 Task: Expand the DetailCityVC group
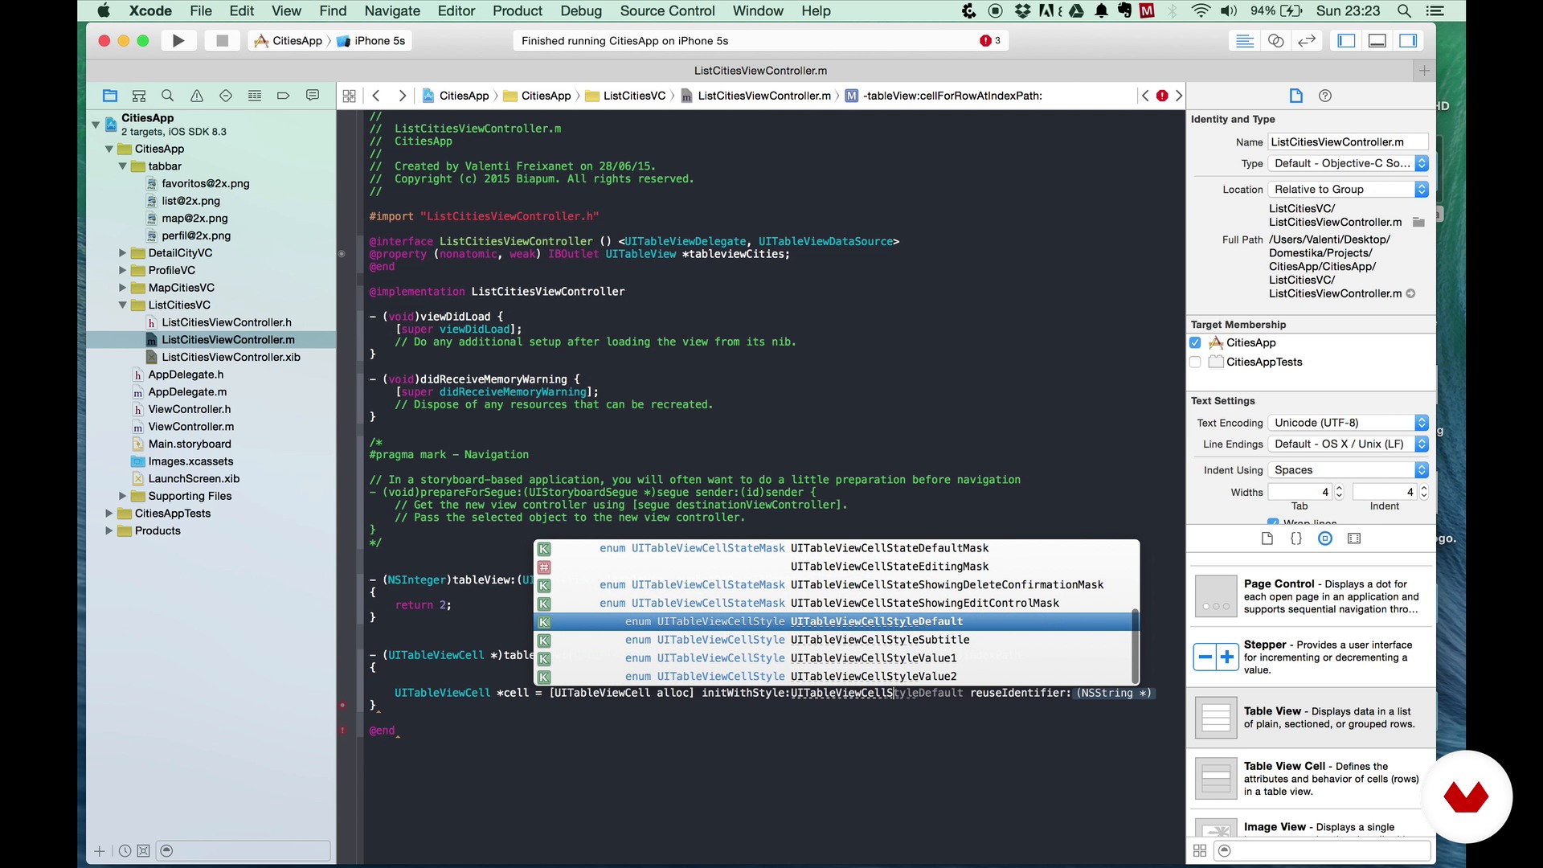(x=123, y=253)
